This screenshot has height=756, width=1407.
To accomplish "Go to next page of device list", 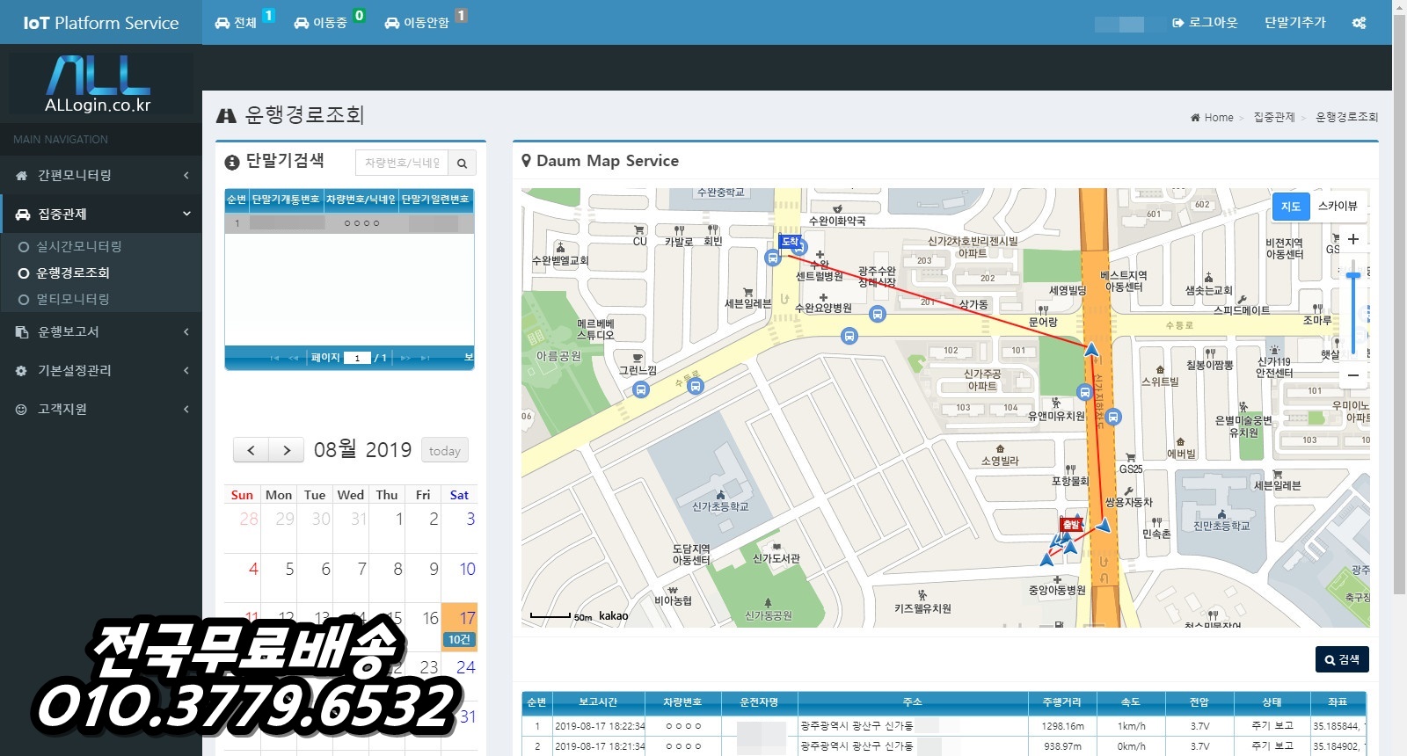I will [405, 358].
